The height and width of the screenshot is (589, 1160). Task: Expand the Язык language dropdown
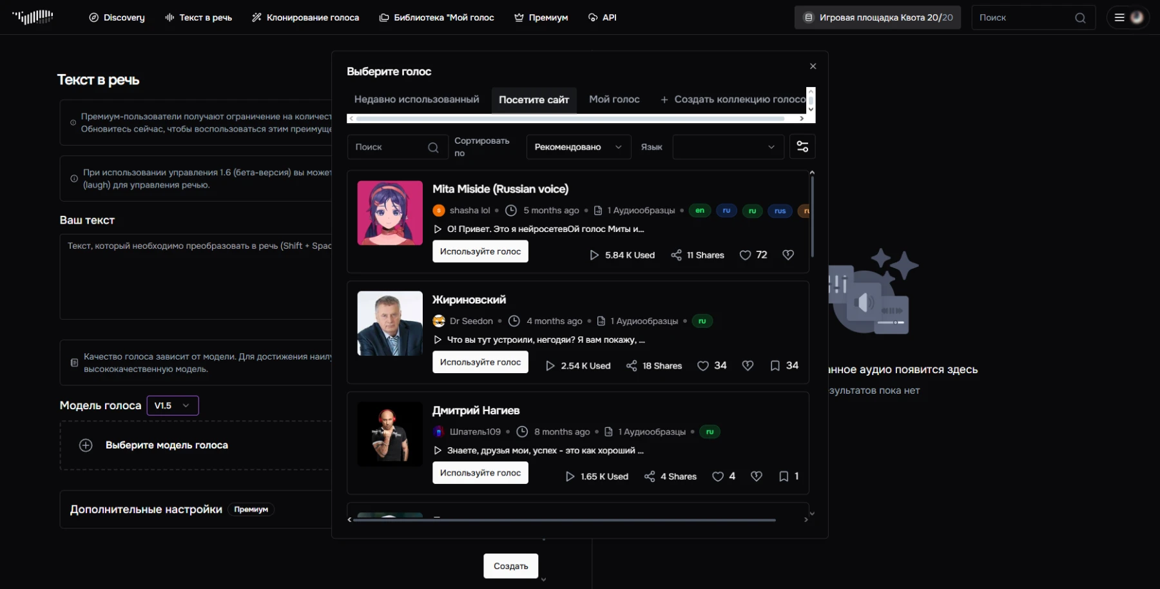[728, 147]
